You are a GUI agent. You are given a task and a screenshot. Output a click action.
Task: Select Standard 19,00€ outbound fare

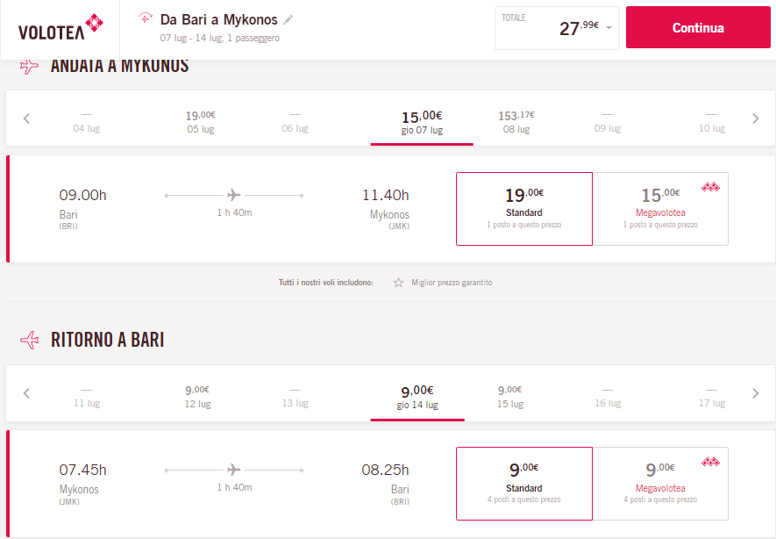point(524,208)
